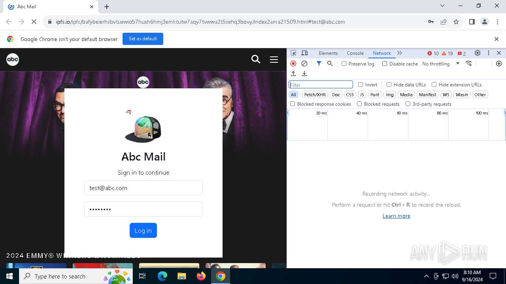506x284 pixels.
Task: Filter by WS requests
Action: 446,95
